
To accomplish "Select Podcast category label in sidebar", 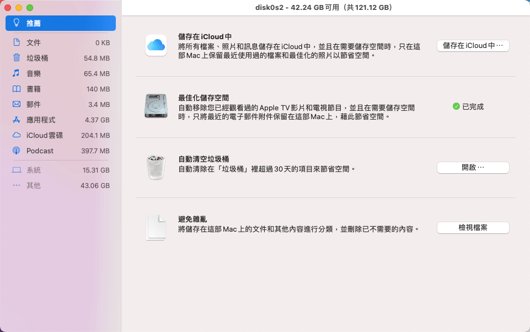I will (x=40, y=151).
